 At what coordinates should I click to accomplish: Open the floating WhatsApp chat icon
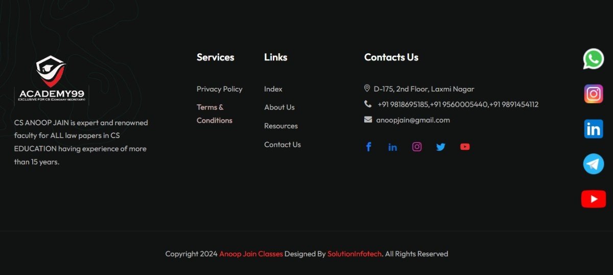(593, 59)
